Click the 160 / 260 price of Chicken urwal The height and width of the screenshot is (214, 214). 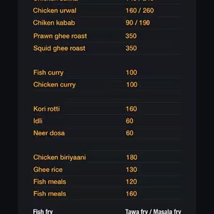[140, 10]
